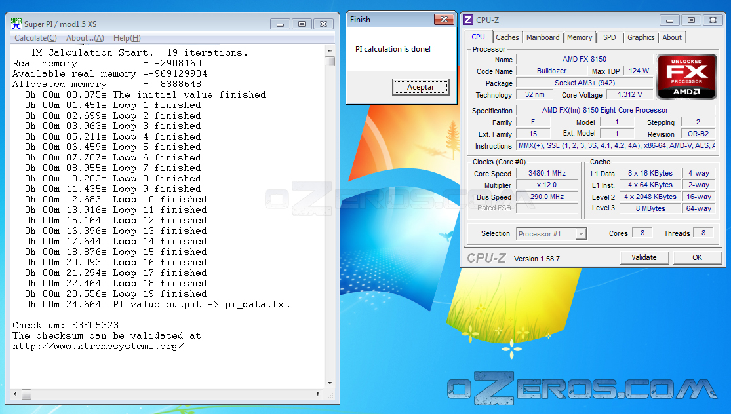Click the Technology value 32 nm
Image resolution: width=731 pixels, height=414 pixels.
point(534,94)
